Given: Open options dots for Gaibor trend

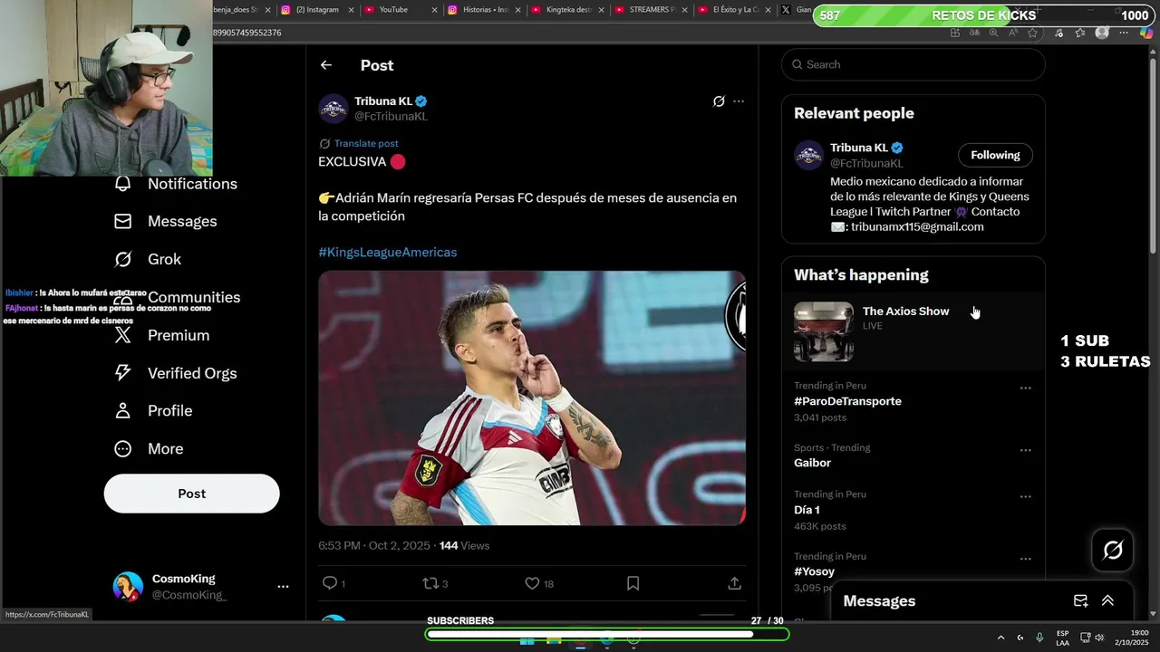Looking at the screenshot, I should pyautogui.click(x=1026, y=450).
